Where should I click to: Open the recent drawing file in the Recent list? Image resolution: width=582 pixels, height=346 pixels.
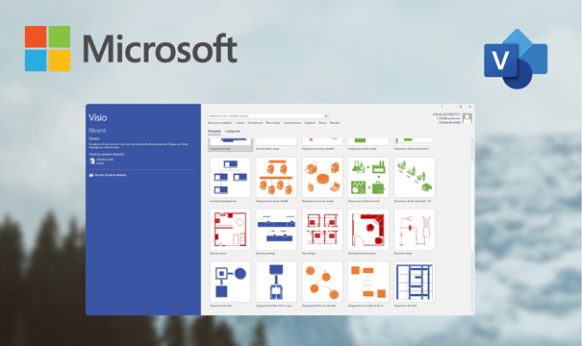(102, 161)
